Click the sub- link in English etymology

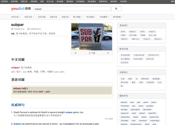tap(41, 92)
